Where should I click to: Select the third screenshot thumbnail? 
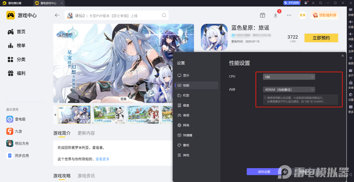(143, 115)
